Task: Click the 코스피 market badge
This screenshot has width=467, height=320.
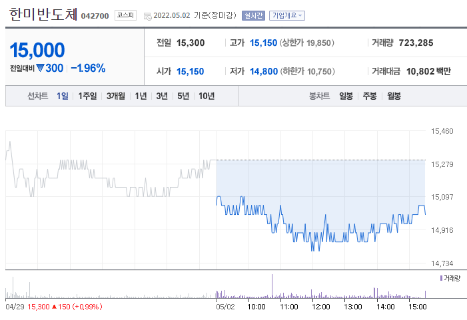Action: pos(125,15)
